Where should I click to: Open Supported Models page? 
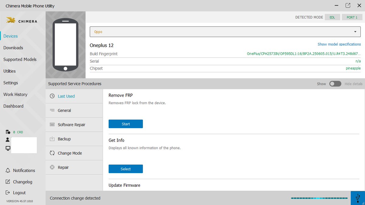20,60
